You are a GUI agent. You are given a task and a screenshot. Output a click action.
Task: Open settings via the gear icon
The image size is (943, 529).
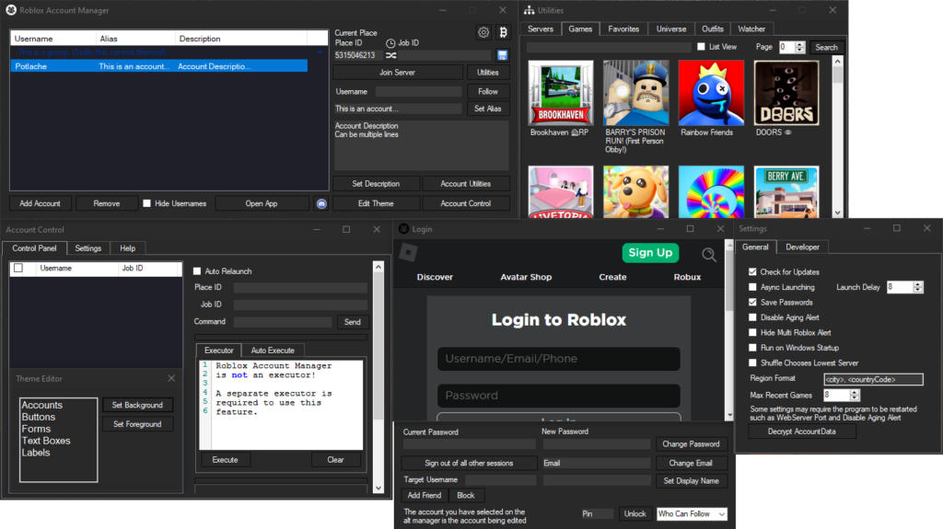(483, 32)
